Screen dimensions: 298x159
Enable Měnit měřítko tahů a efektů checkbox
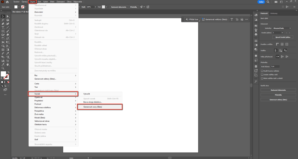pyautogui.click(x=262, y=78)
